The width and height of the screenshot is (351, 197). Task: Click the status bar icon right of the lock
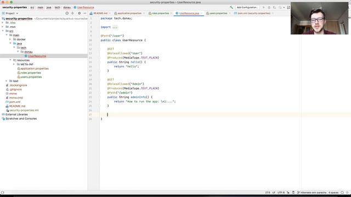[x=293, y=192]
